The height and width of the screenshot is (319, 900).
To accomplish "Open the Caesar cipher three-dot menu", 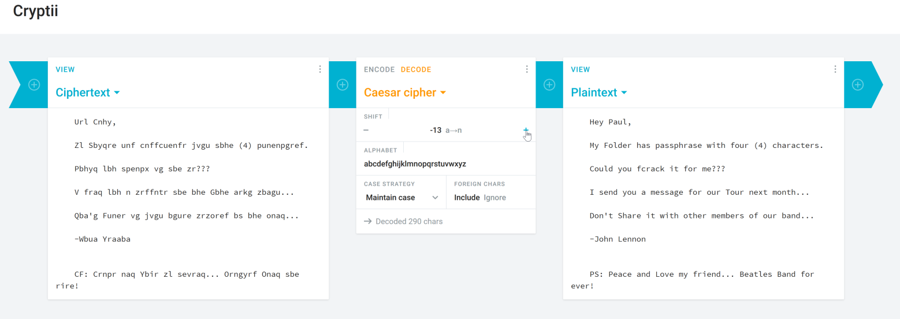I will coord(527,69).
